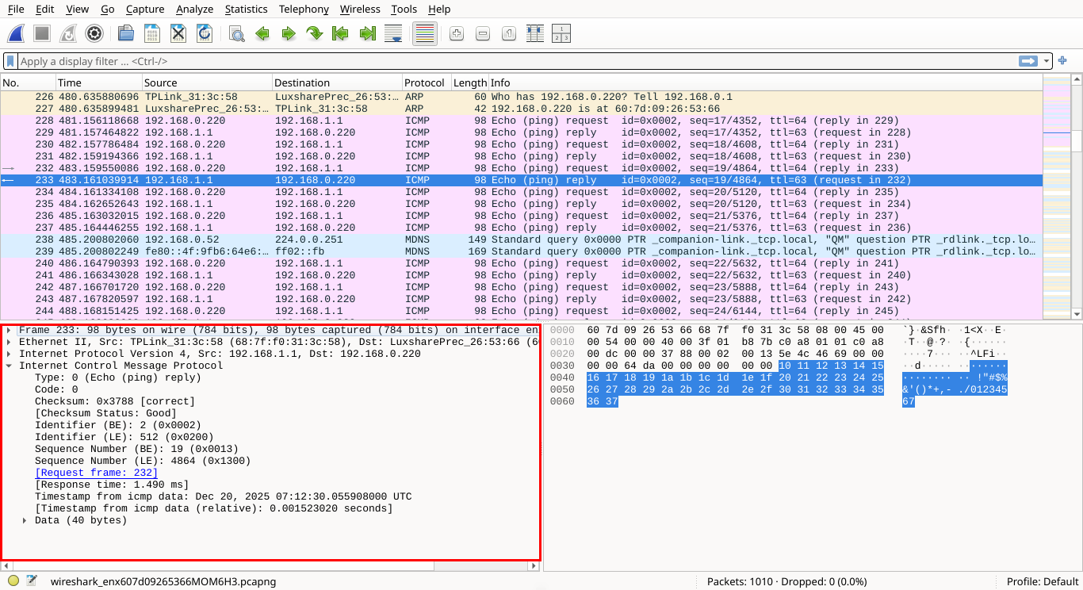Open the display filter history dropdown arrow
Screen dimensions: 1083x590
(1047, 61)
